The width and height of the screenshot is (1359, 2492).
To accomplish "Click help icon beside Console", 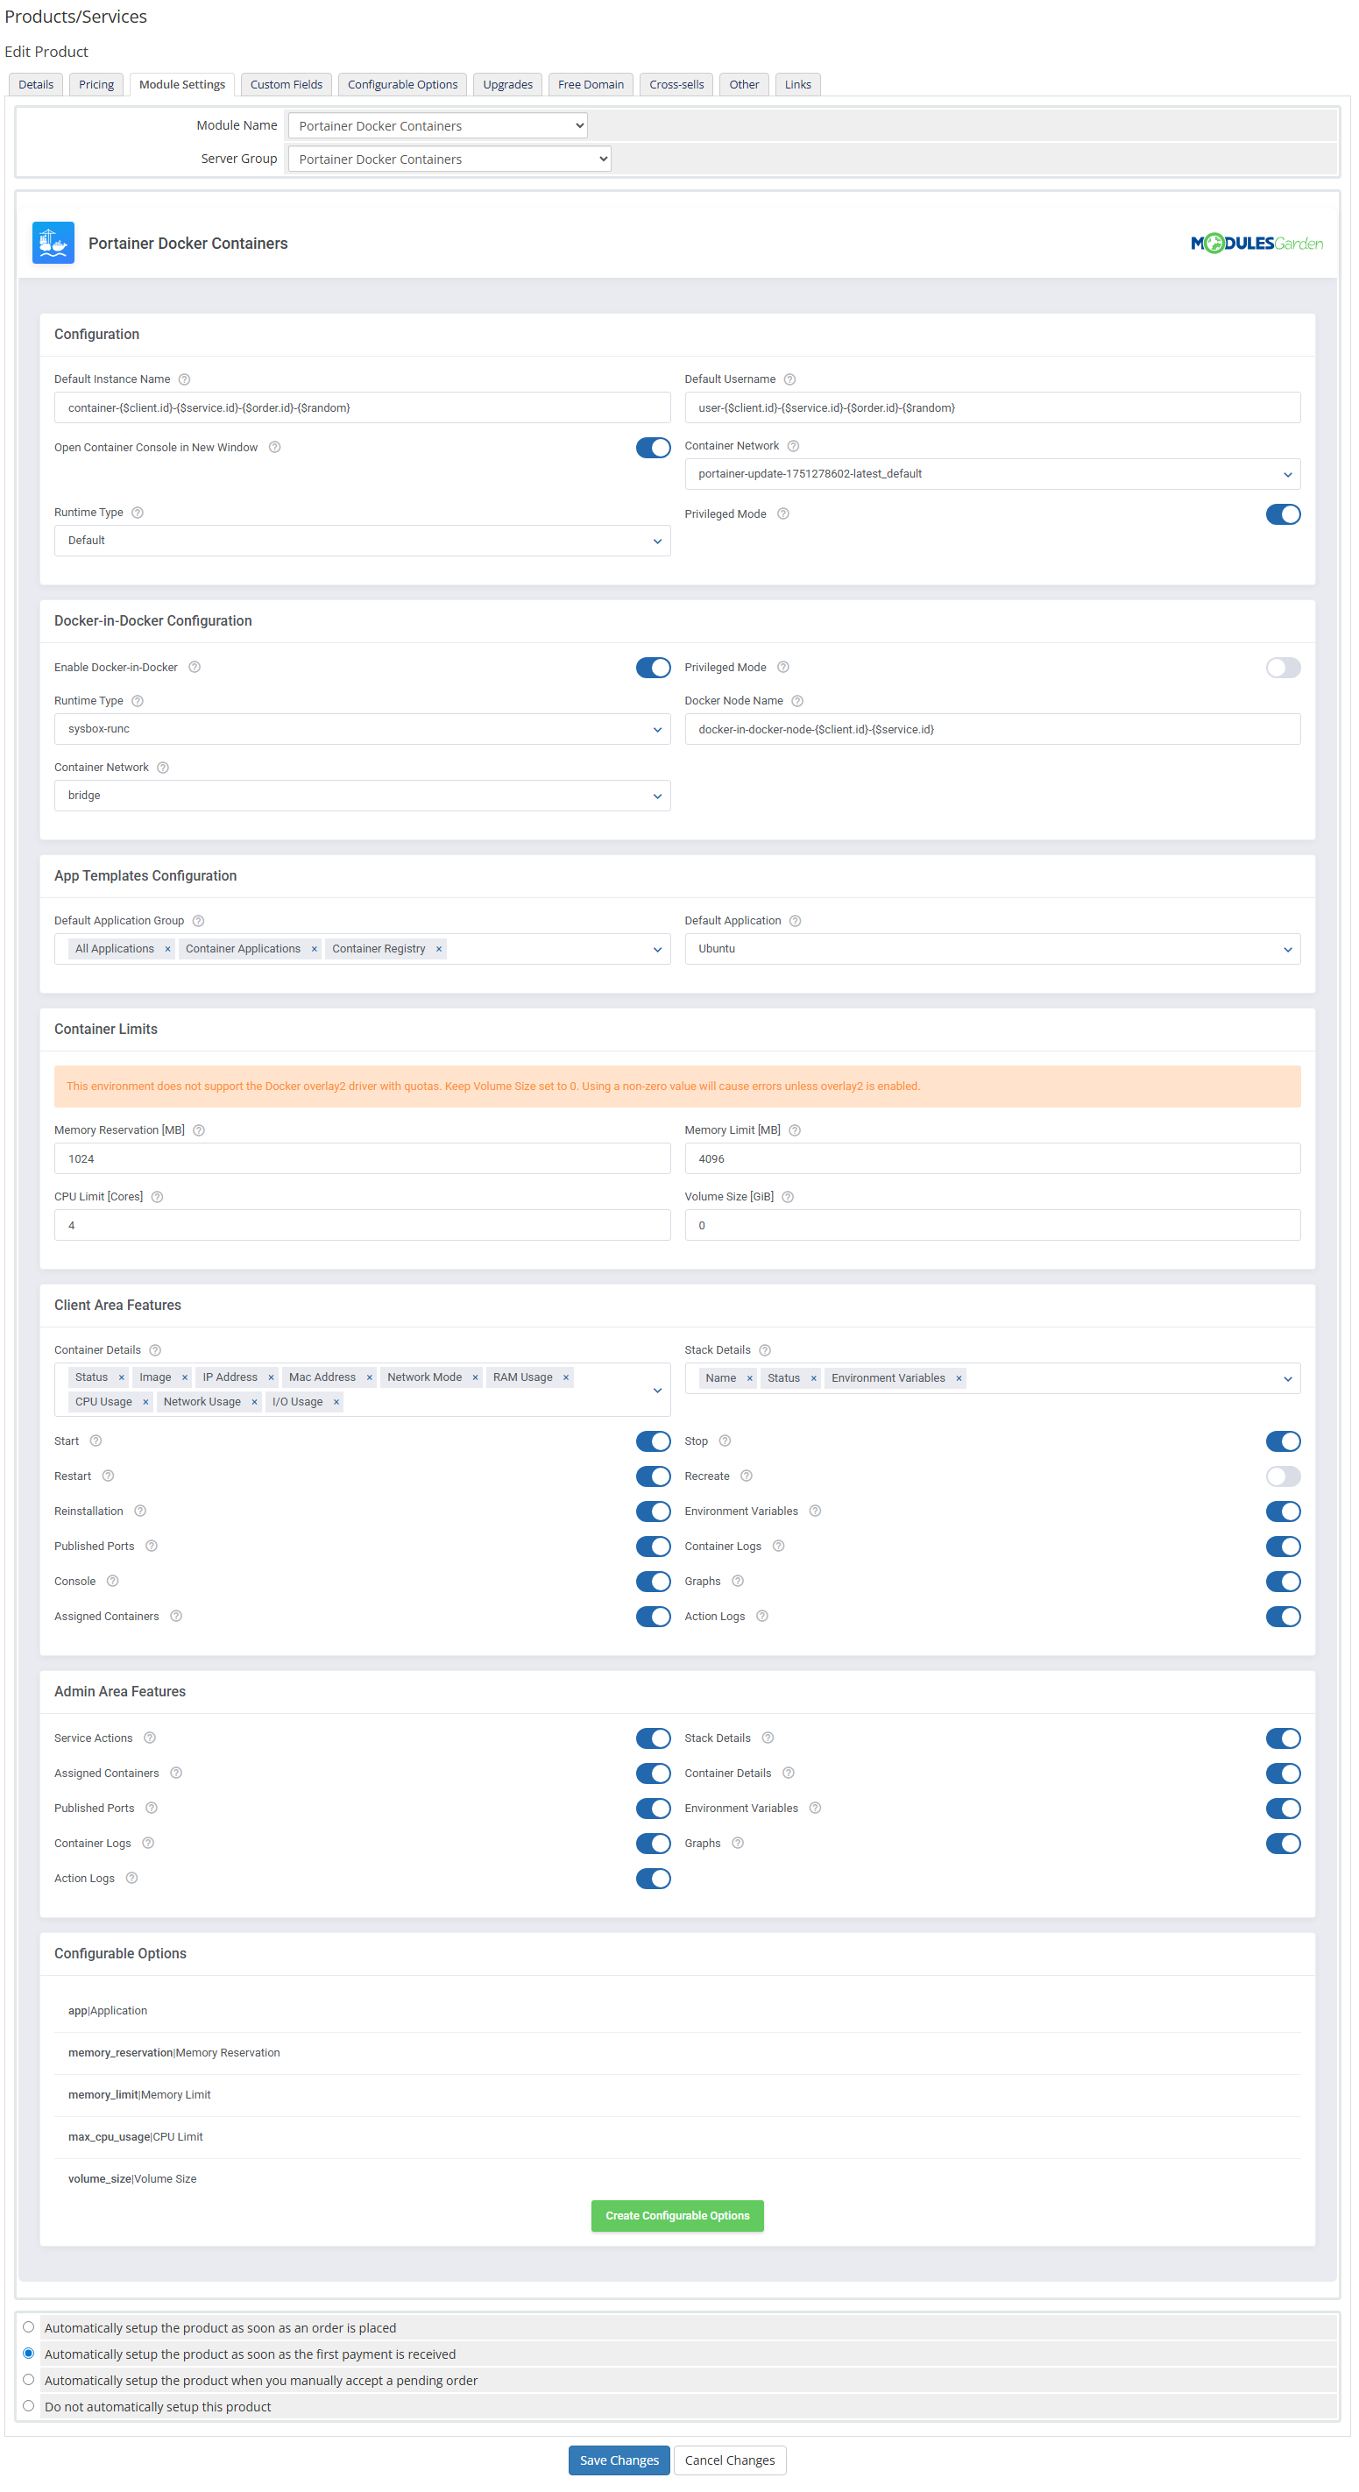I will (x=112, y=1582).
